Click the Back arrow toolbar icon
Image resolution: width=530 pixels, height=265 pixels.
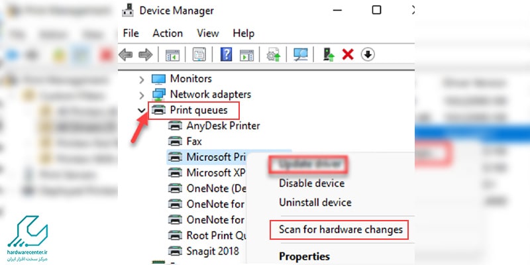pyautogui.click(x=125, y=54)
